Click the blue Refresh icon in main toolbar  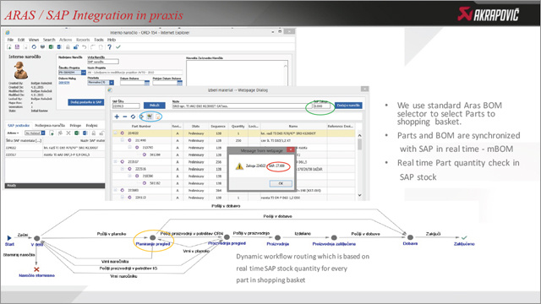click(x=34, y=47)
